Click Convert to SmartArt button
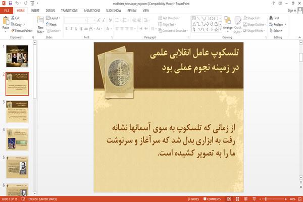Viewport: 303px width, 202px height. [173, 31]
